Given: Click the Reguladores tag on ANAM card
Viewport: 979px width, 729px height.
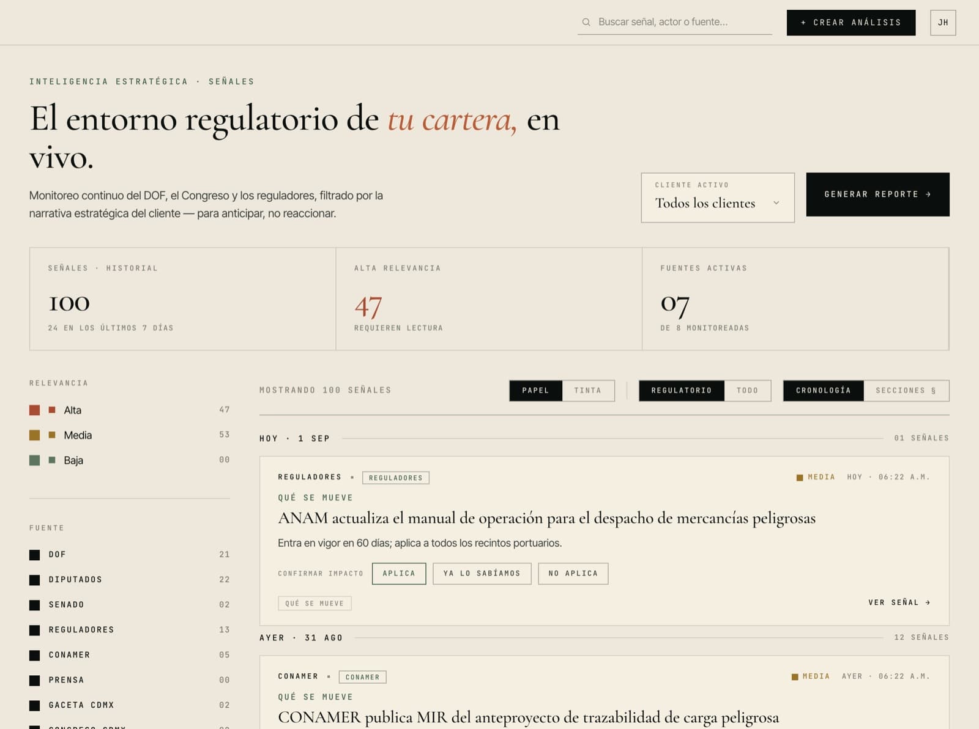Looking at the screenshot, I should coord(396,478).
